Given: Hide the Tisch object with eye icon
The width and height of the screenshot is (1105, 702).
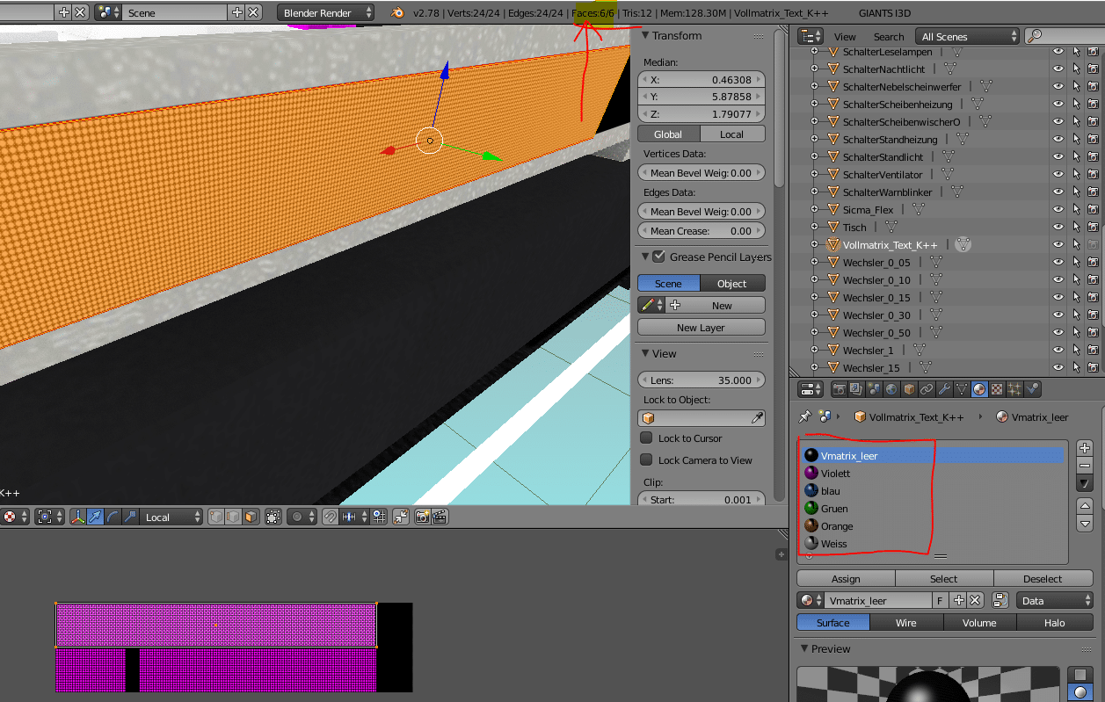Looking at the screenshot, I should tap(1058, 228).
